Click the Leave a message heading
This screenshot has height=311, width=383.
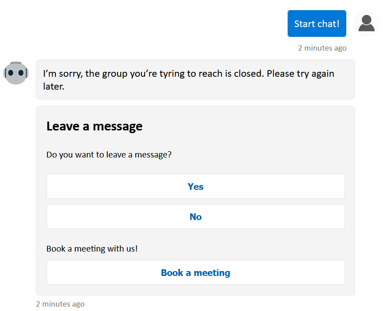pos(94,126)
